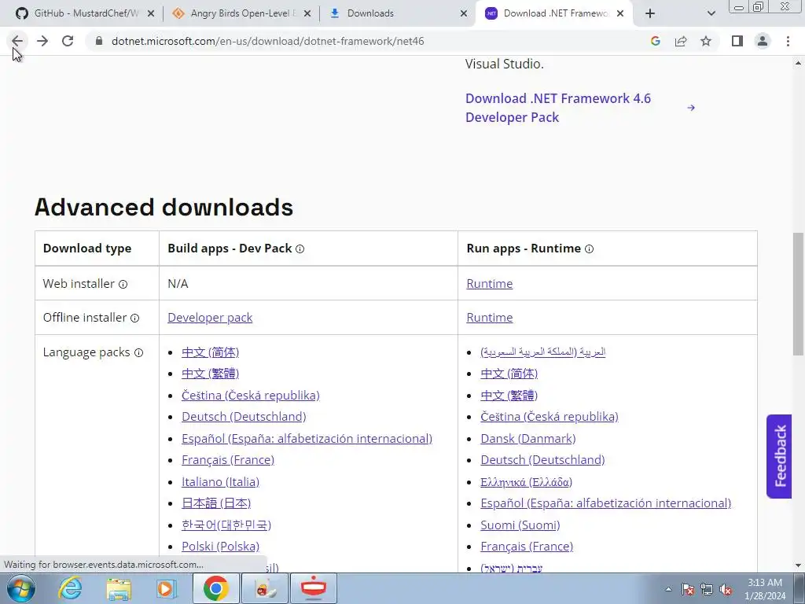Click info icon beside Language packs
Image resolution: width=805 pixels, height=604 pixels.
138,353
